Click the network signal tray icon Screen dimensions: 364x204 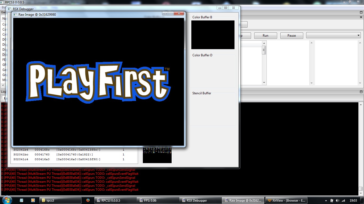click(343, 200)
